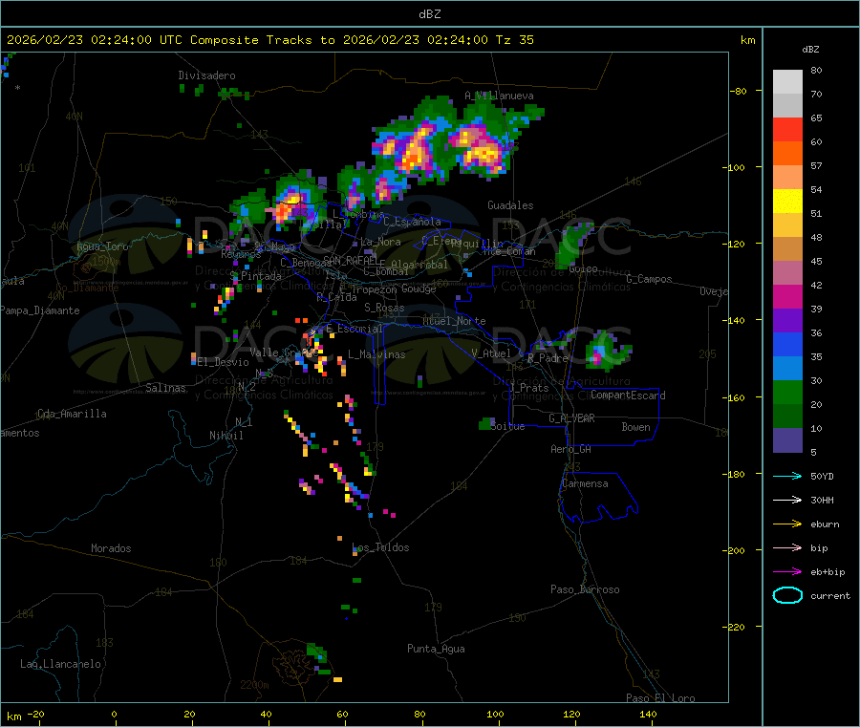Click the 'dBZ' legend heading
Image resolution: width=860 pixels, height=727 pixels.
pos(810,50)
